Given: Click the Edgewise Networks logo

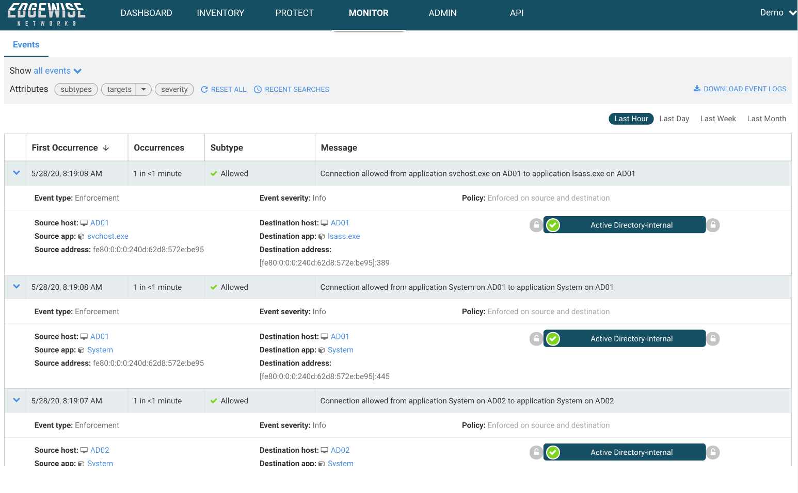Looking at the screenshot, I should point(46,14).
